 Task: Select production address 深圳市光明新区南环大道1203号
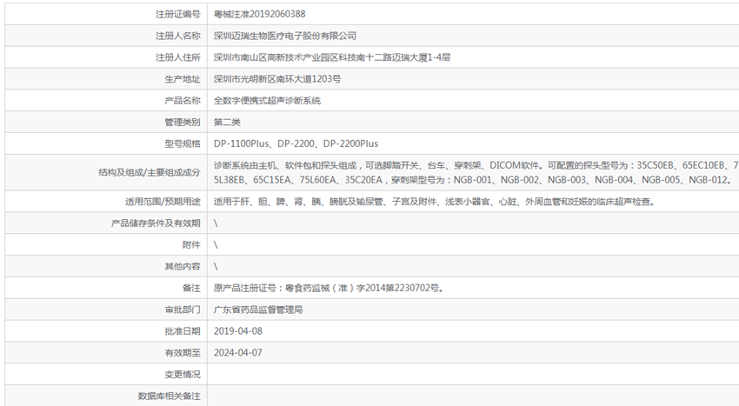click(x=277, y=79)
